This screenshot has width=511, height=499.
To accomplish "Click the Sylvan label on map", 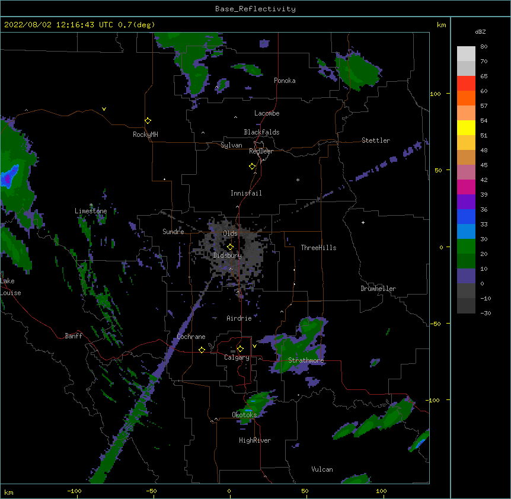I will [231, 145].
